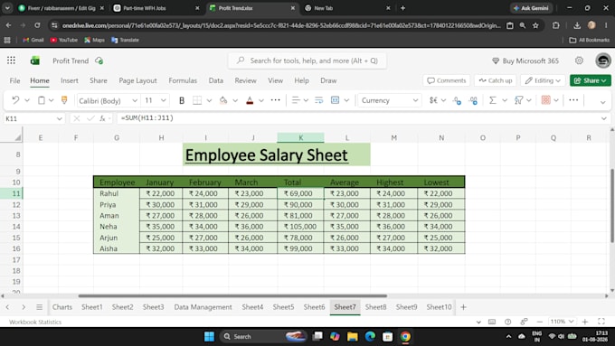Image resolution: width=615 pixels, height=346 pixels.
Task: Zoom in with the plus button
Action: (x=585, y=322)
